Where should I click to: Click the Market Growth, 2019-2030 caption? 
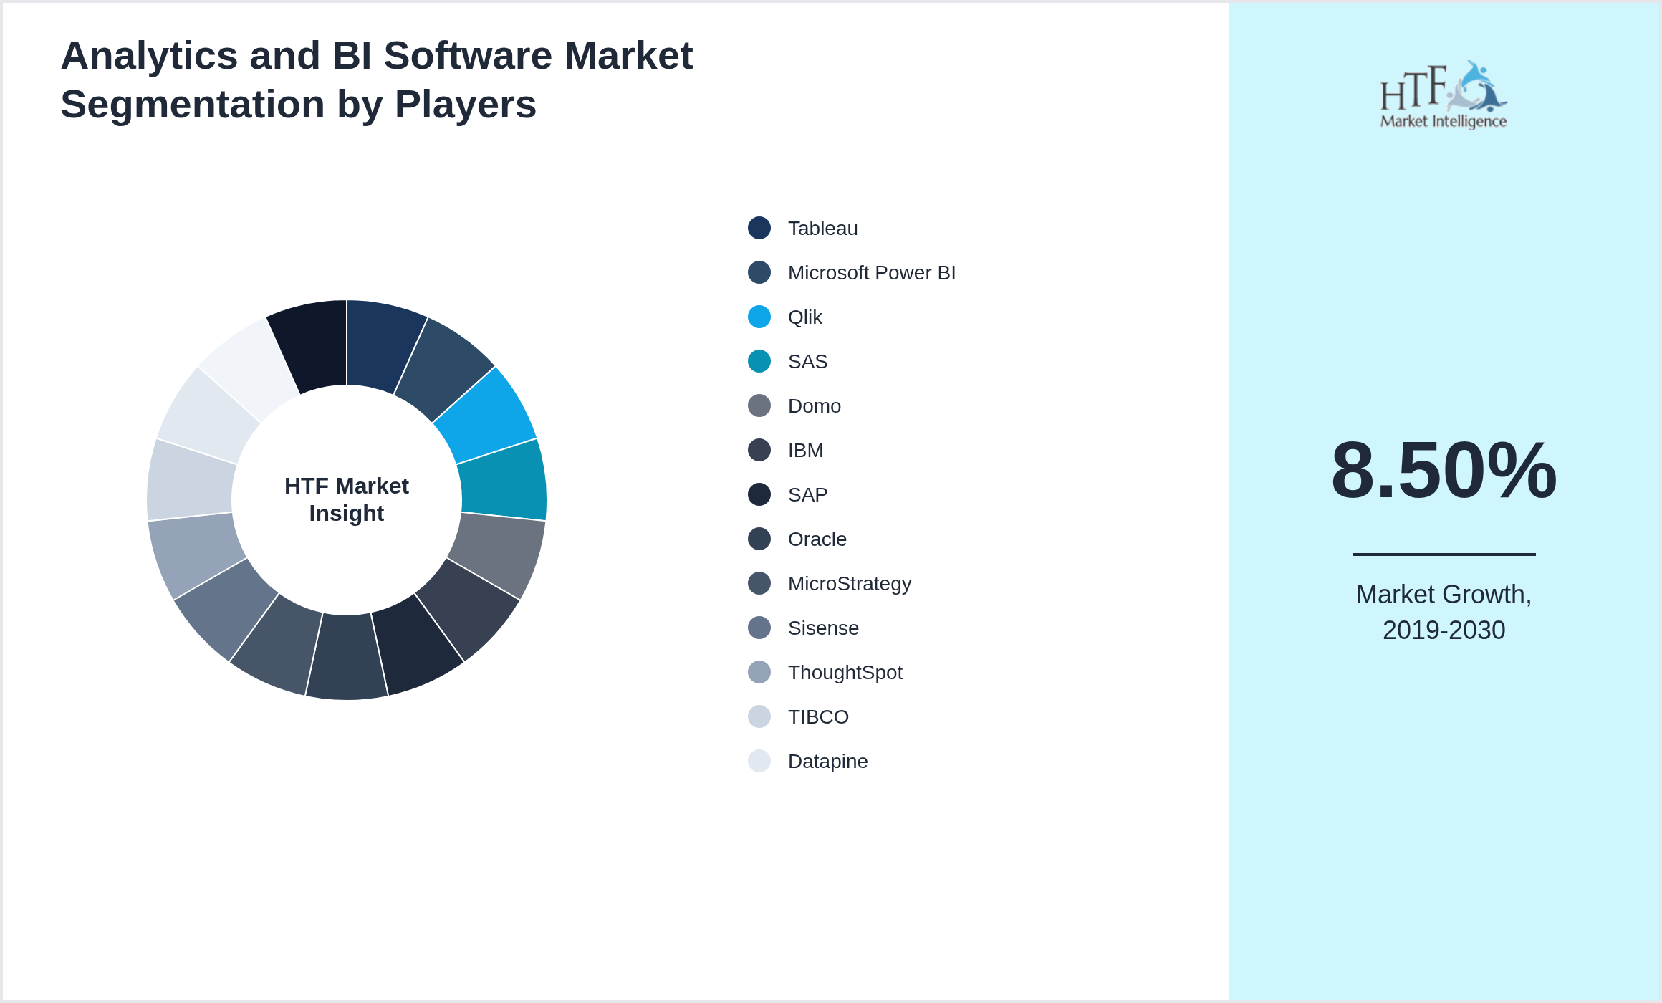click(1444, 612)
